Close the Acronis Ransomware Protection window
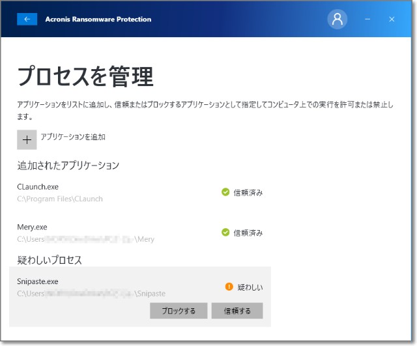417x346 pixels. 392,20
